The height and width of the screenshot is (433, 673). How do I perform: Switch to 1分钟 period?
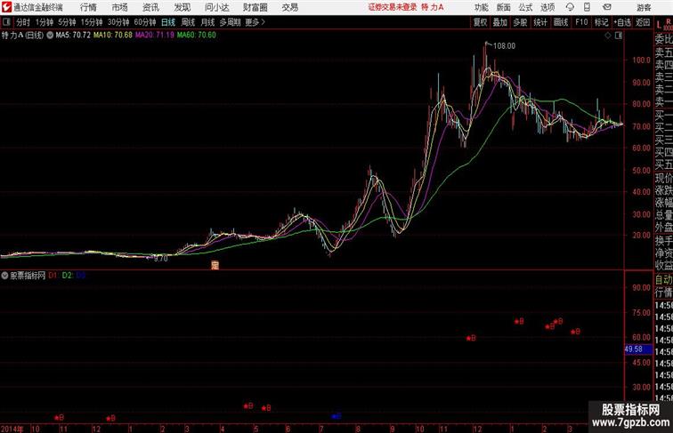click(x=45, y=22)
